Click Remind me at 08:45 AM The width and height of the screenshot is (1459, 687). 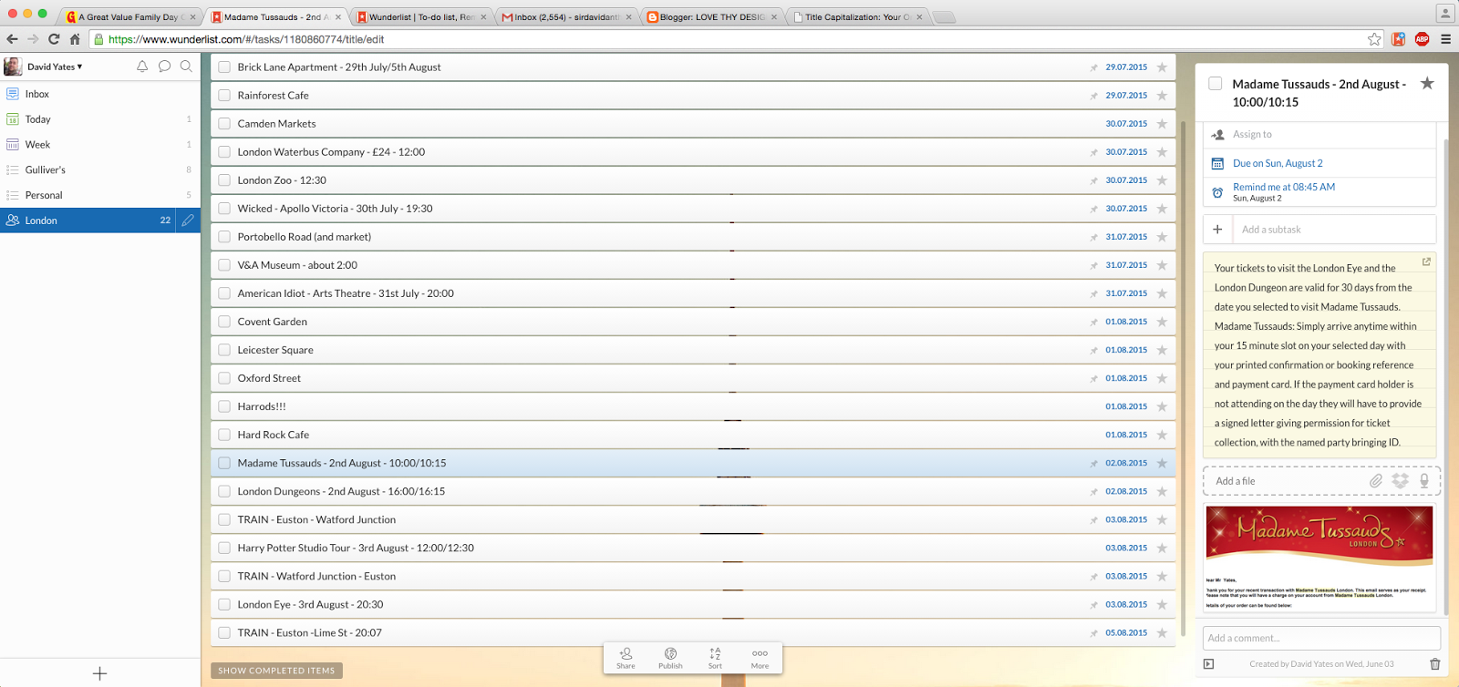pyautogui.click(x=1284, y=187)
